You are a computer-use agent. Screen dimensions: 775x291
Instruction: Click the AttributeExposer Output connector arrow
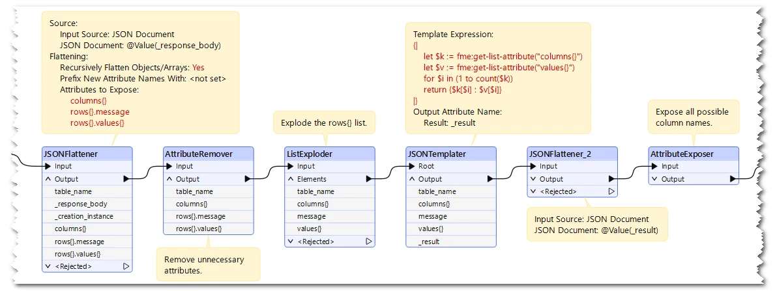pos(733,179)
